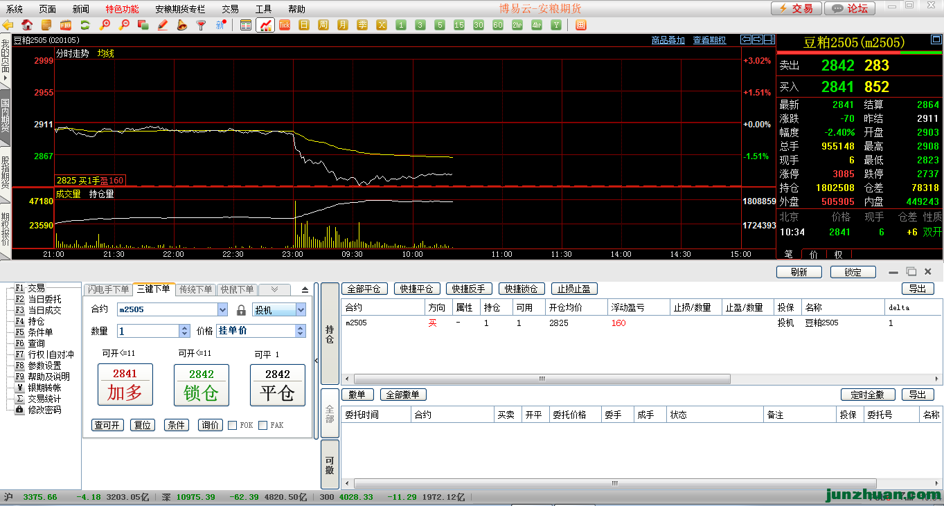This screenshot has height=506, width=944.
Task: Click the zoom-in magnifier toolbar icon
Action: (105, 25)
